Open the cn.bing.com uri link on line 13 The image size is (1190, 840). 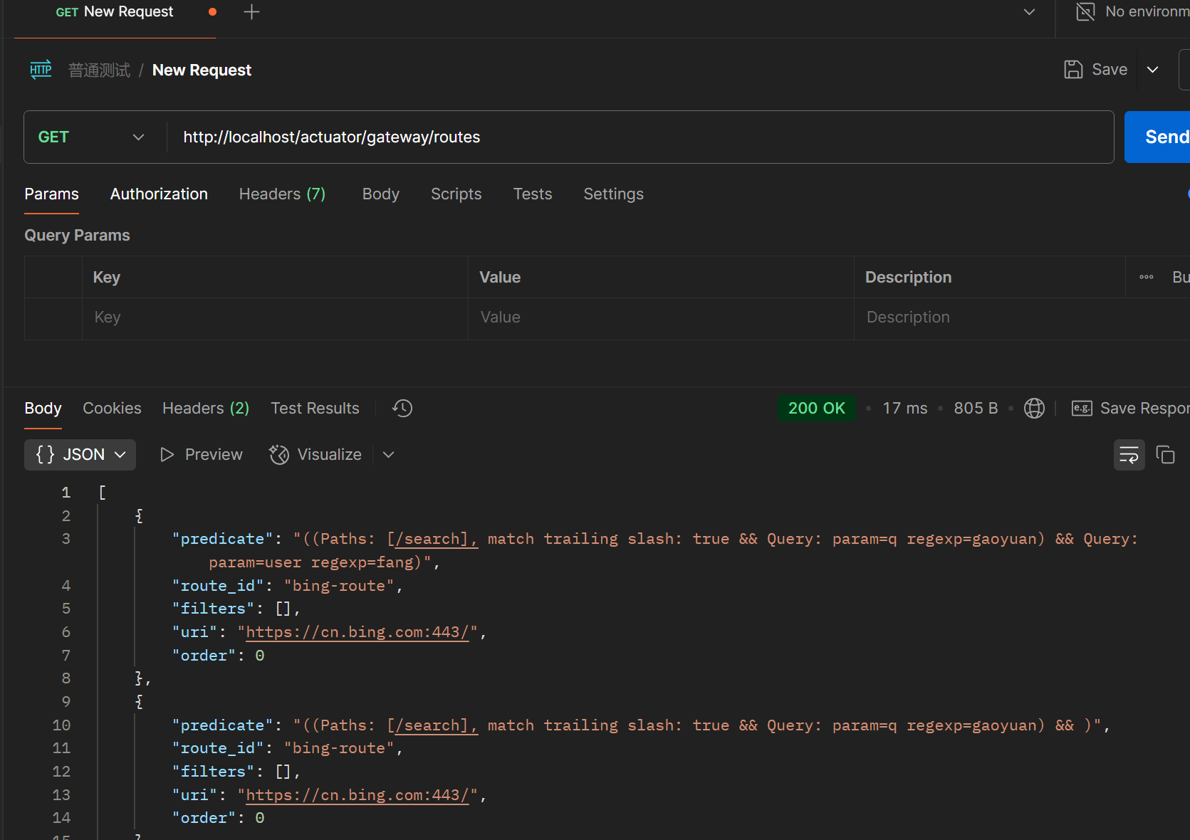[x=357, y=795]
